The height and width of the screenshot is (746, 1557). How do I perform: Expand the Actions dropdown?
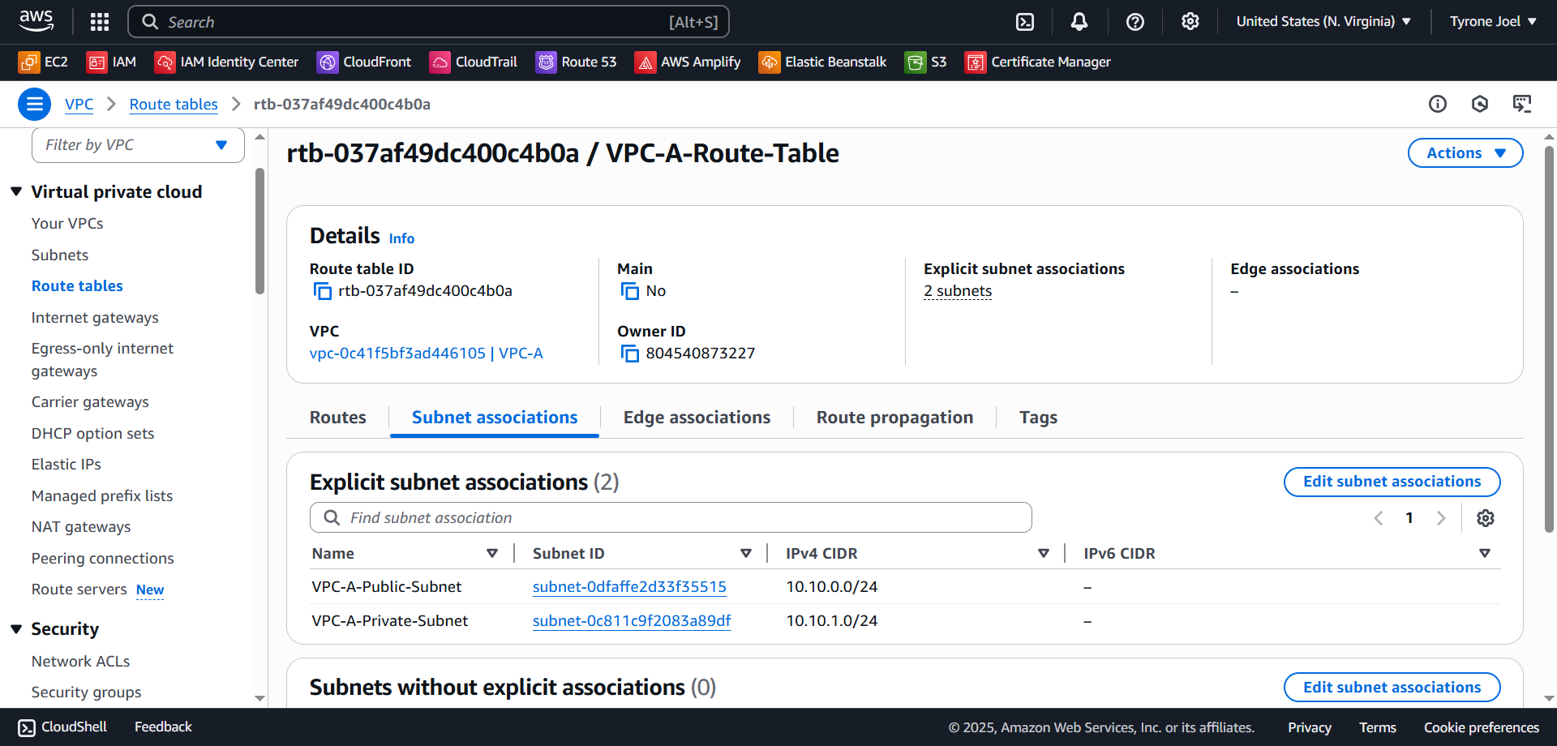[1465, 153]
